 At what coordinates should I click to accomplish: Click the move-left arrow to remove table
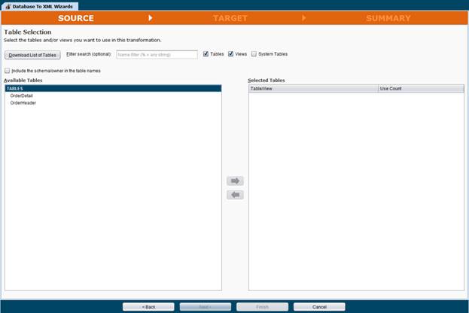(235, 195)
